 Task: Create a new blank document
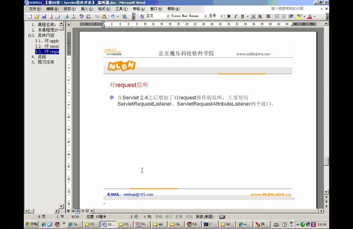[x=30, y=16]
